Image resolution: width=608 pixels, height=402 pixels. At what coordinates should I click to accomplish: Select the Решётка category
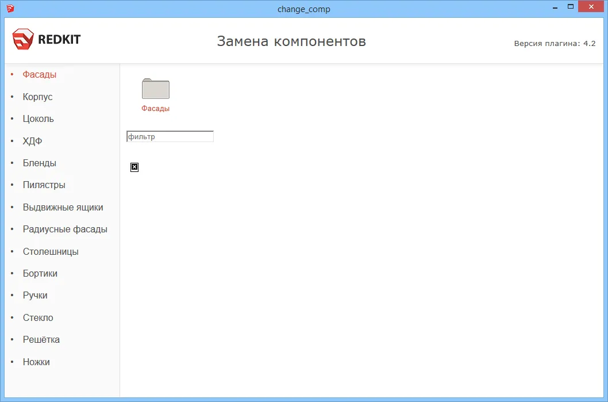tap(41, 339)
